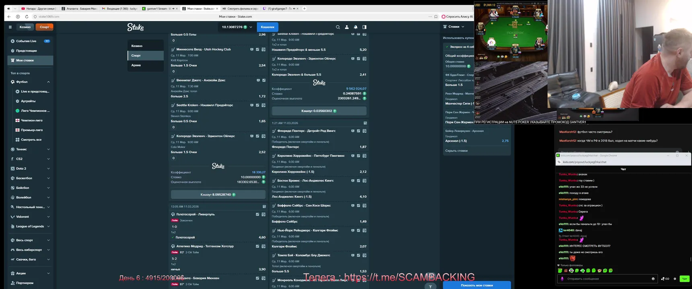Switch to girafganger7 browser tab
This screenshot has width=692, height=289.
[x=280, y=8]
